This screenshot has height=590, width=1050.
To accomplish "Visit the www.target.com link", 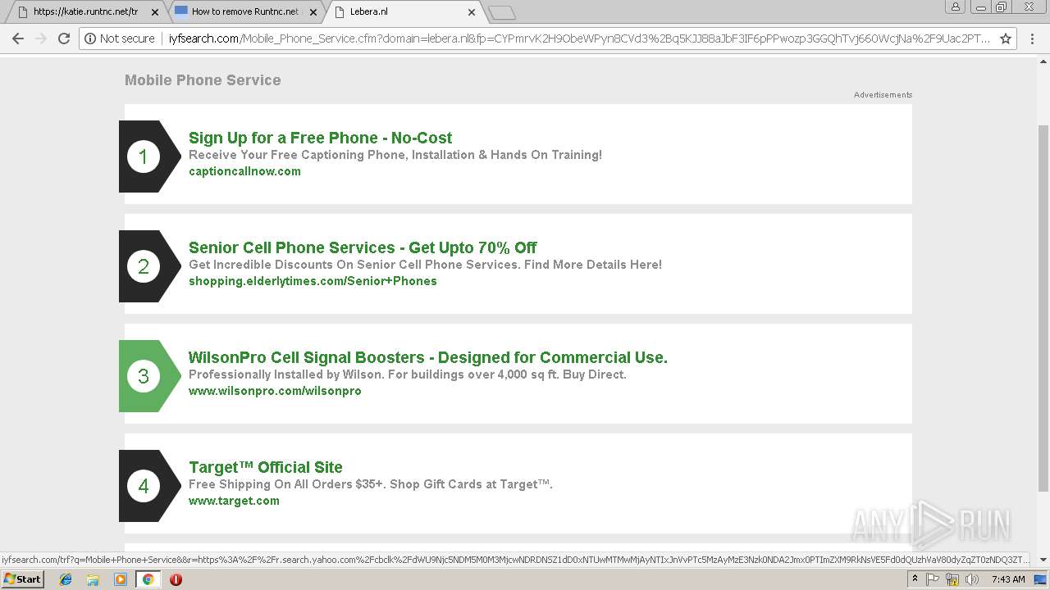I will click(x=234, y=501).
